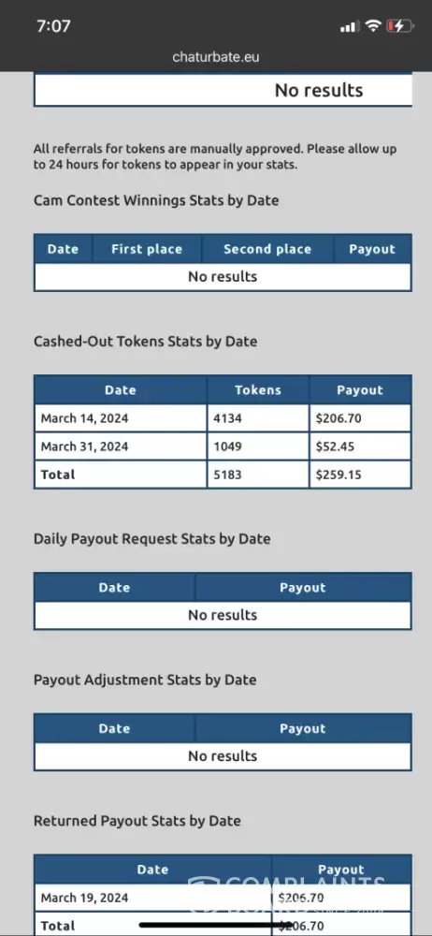Tap the cellular signal bars icon
This screenshot has height=936, width=432.
pyautogui.click(x=349, y=26)
